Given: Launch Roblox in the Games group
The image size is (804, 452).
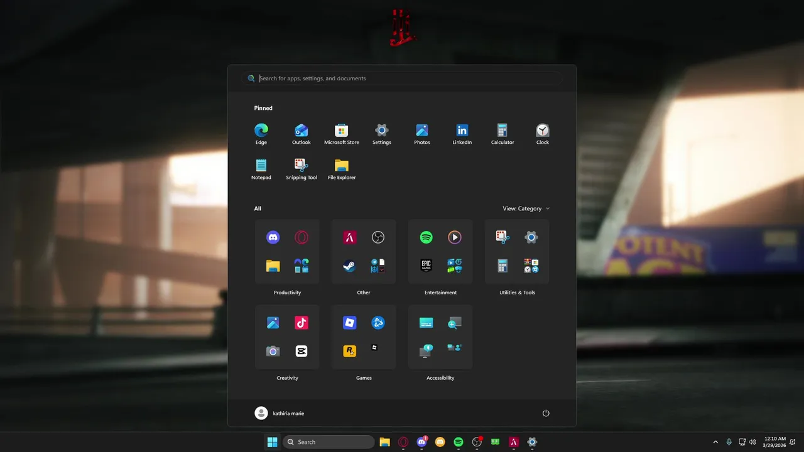Looking at the screenshot, I should 349,323.
